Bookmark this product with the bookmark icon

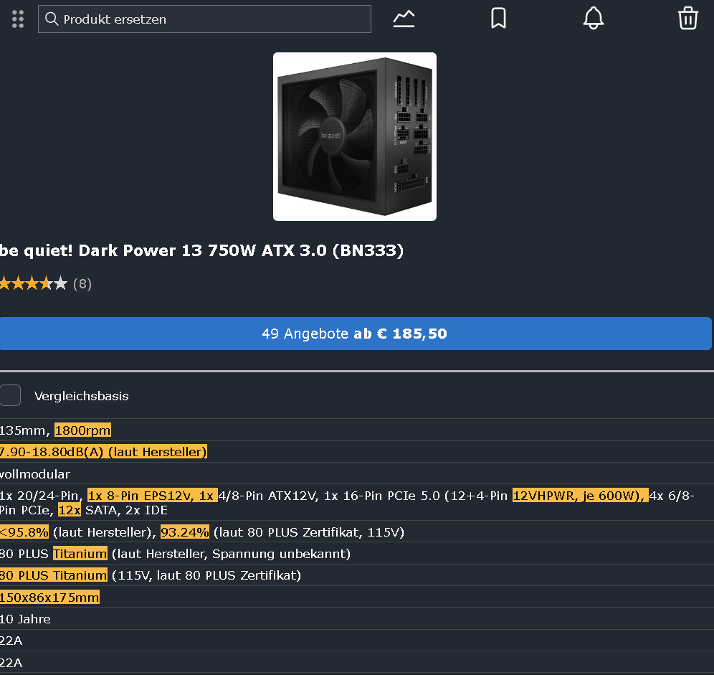click(499, 19)
